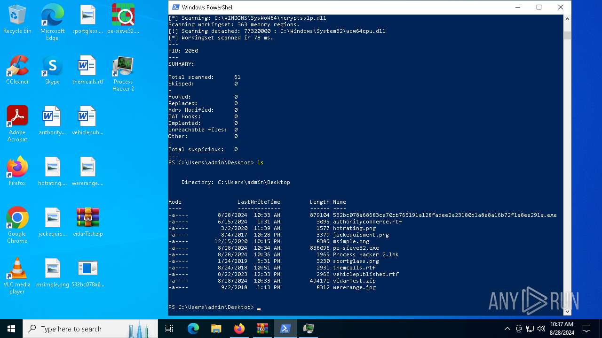Click the 'PID: 2080' line
602x338 pixels.
(x=183, y=51)
